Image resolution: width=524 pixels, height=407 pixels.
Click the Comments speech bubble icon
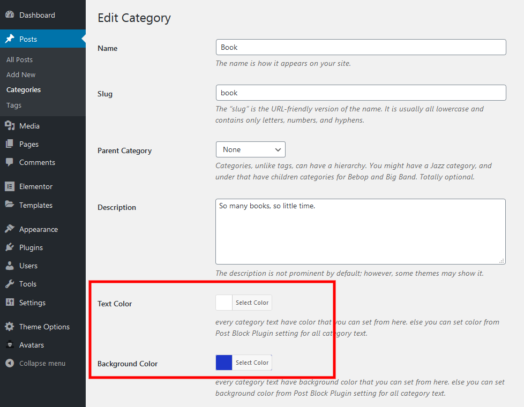pyautogui.click(x=10, y=162)
